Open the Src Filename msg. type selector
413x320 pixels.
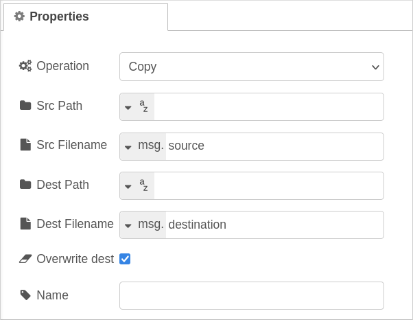click(x=143, y=146)
